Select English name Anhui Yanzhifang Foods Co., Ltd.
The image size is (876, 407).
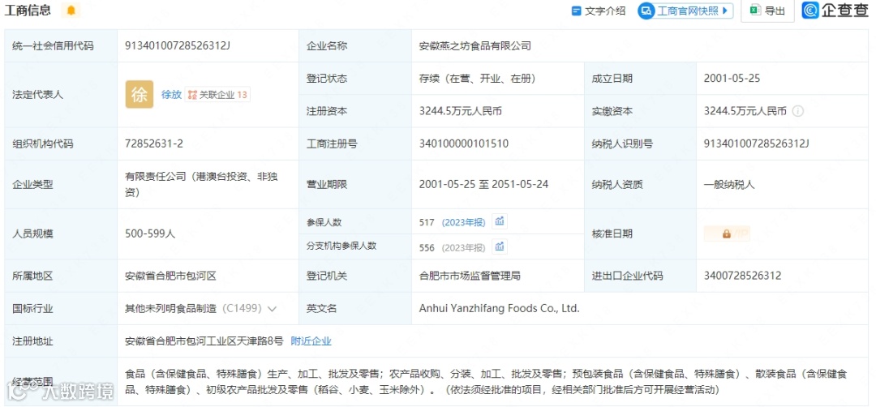[500, 308]
